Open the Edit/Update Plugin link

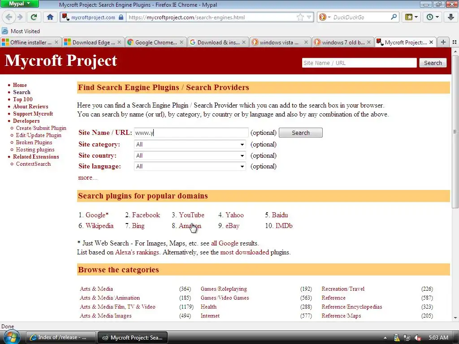39,135
